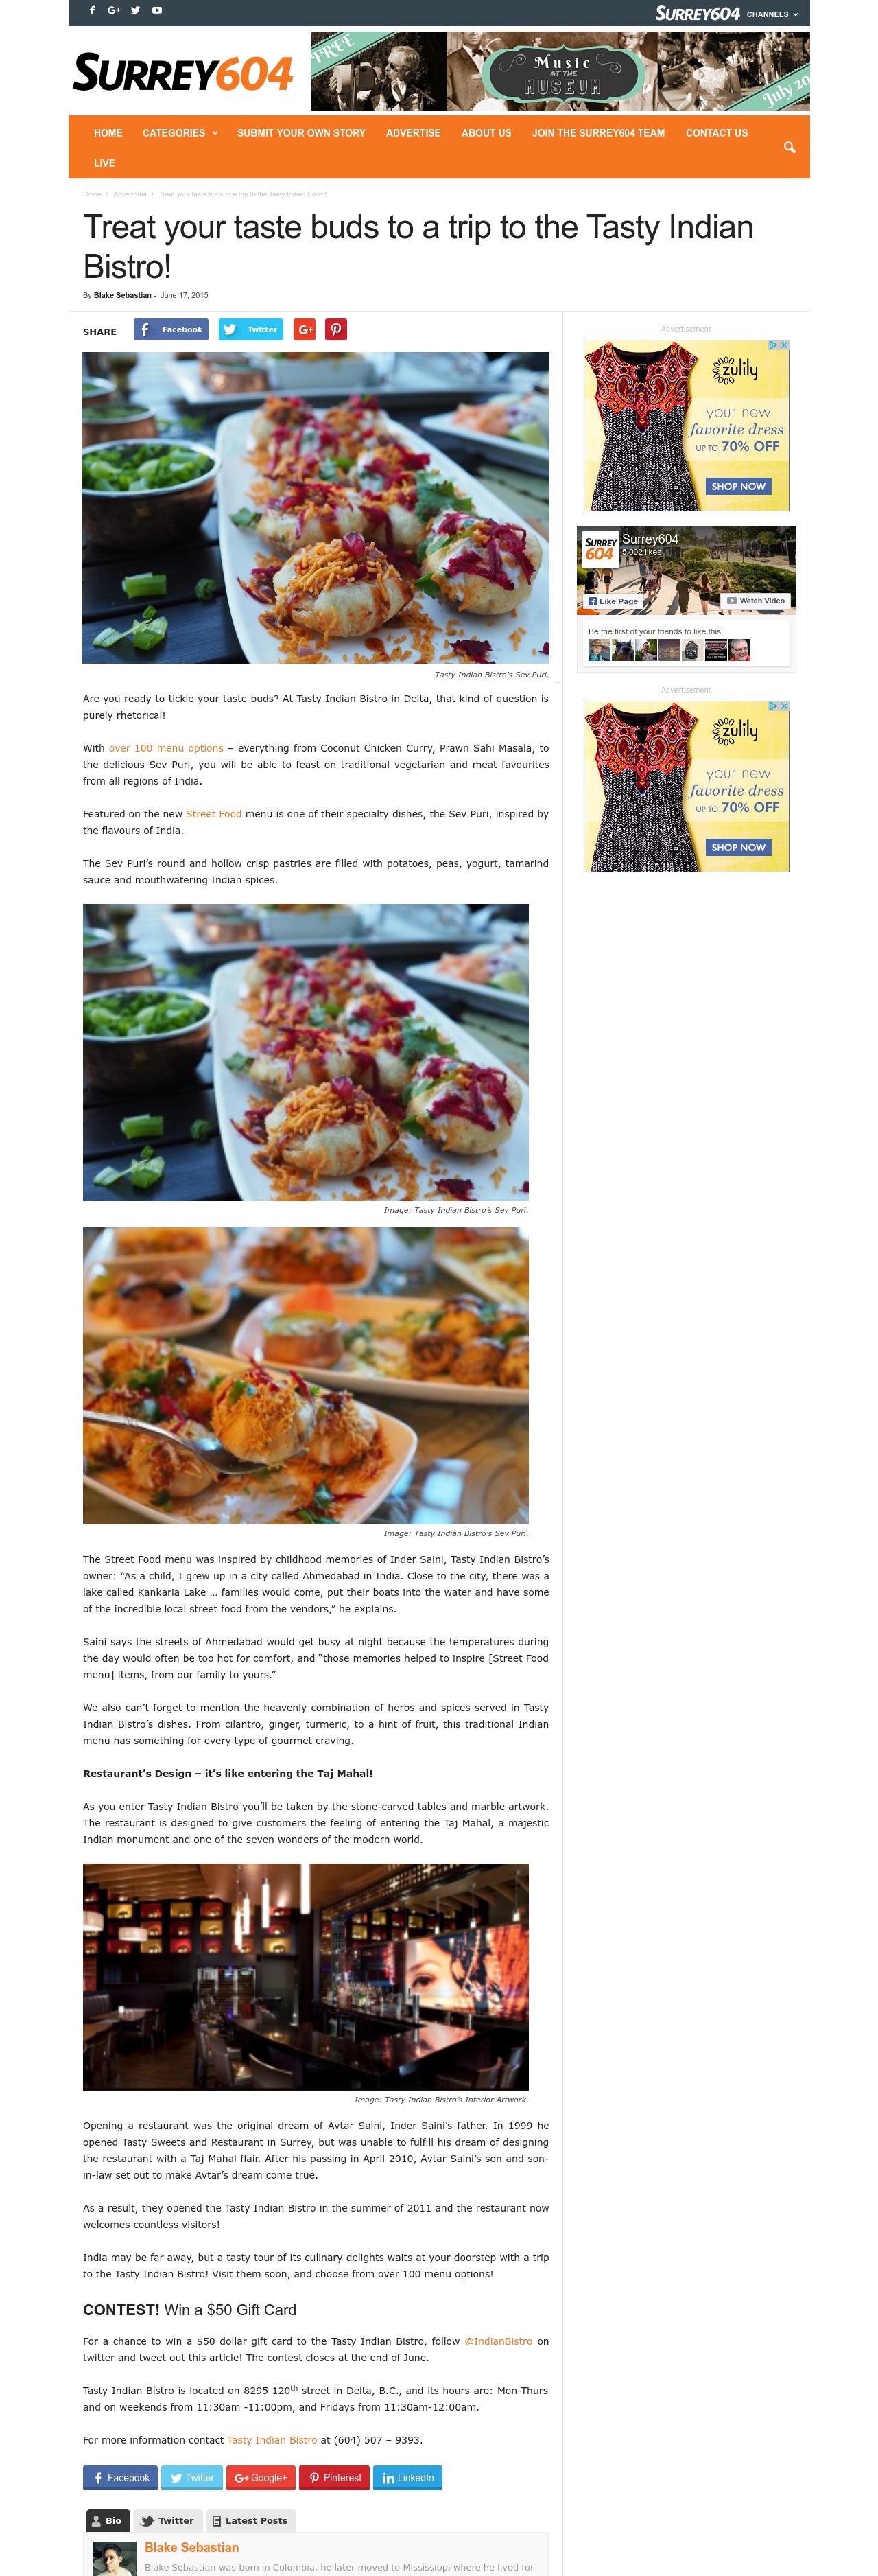
Task: Click the Facebook icon in top bar
Action: (x=93, y=11)
